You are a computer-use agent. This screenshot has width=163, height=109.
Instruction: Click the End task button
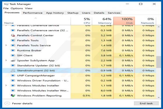pos(146,103)
